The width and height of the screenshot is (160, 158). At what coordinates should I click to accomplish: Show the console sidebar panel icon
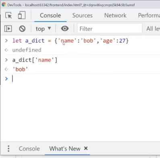(x=8, y=29)
